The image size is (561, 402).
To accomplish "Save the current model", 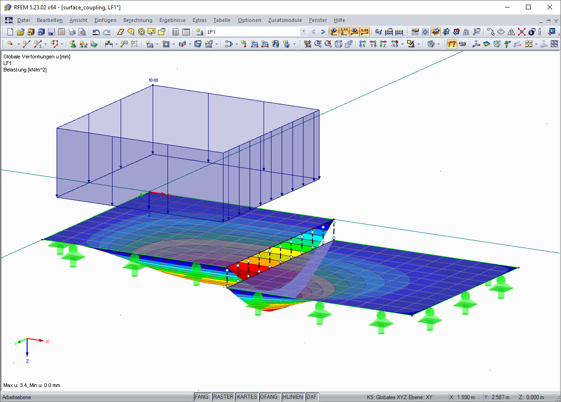I will coord(51,32).
